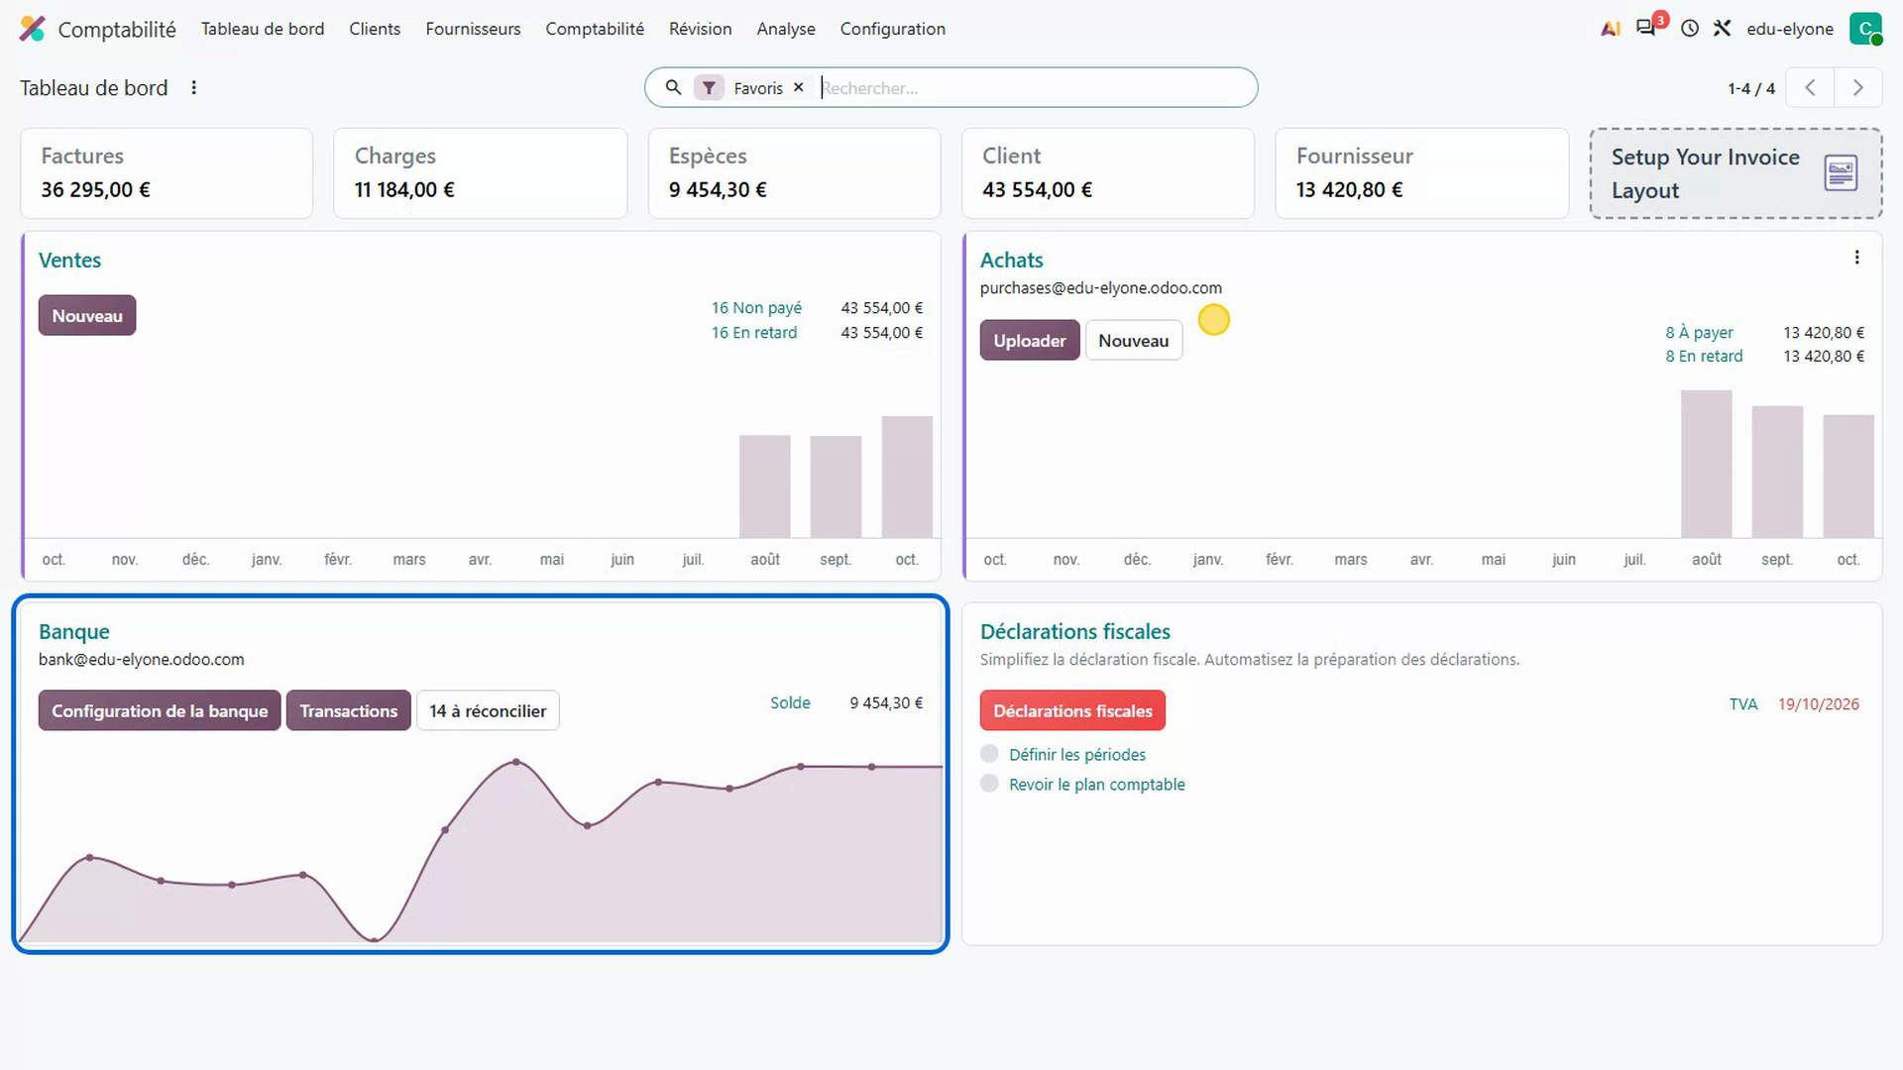Click the filter funnel icon in search
The image size is (1903, 1070).
coord(709,88)
